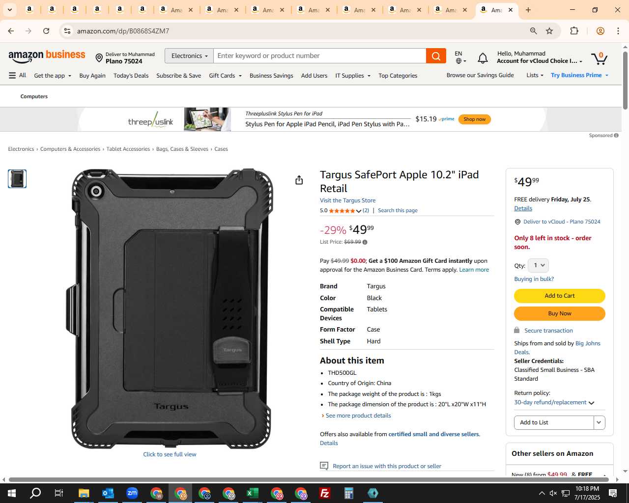The height and width of the screenshot is (503, 629).
Task: Click the report issue speech icon
Action: coord(324,466)
